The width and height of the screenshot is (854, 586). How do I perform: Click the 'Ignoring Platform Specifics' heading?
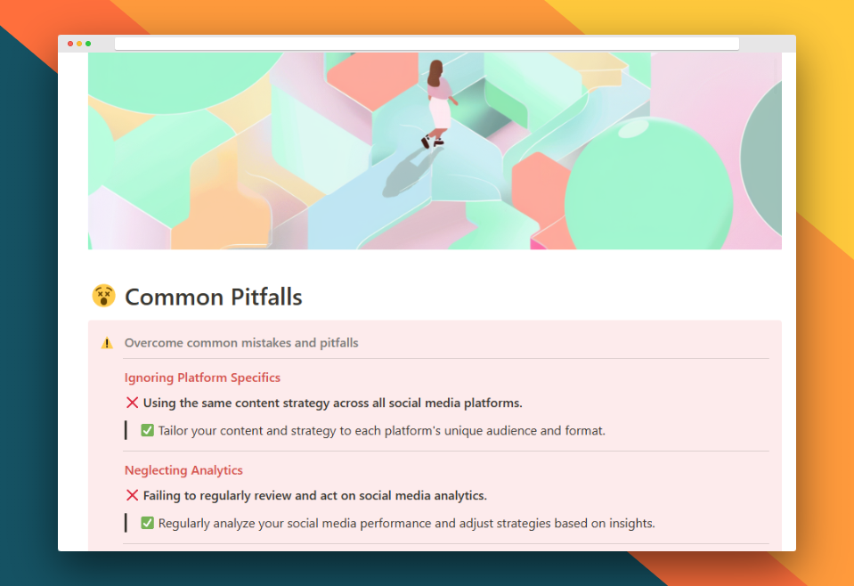202,378
